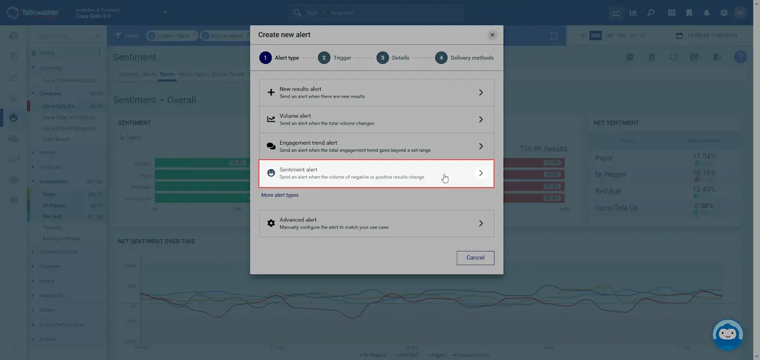Click the chevron arrow on New results alert
The width and height of the screenshot is (760, 360).
(481, 92)
